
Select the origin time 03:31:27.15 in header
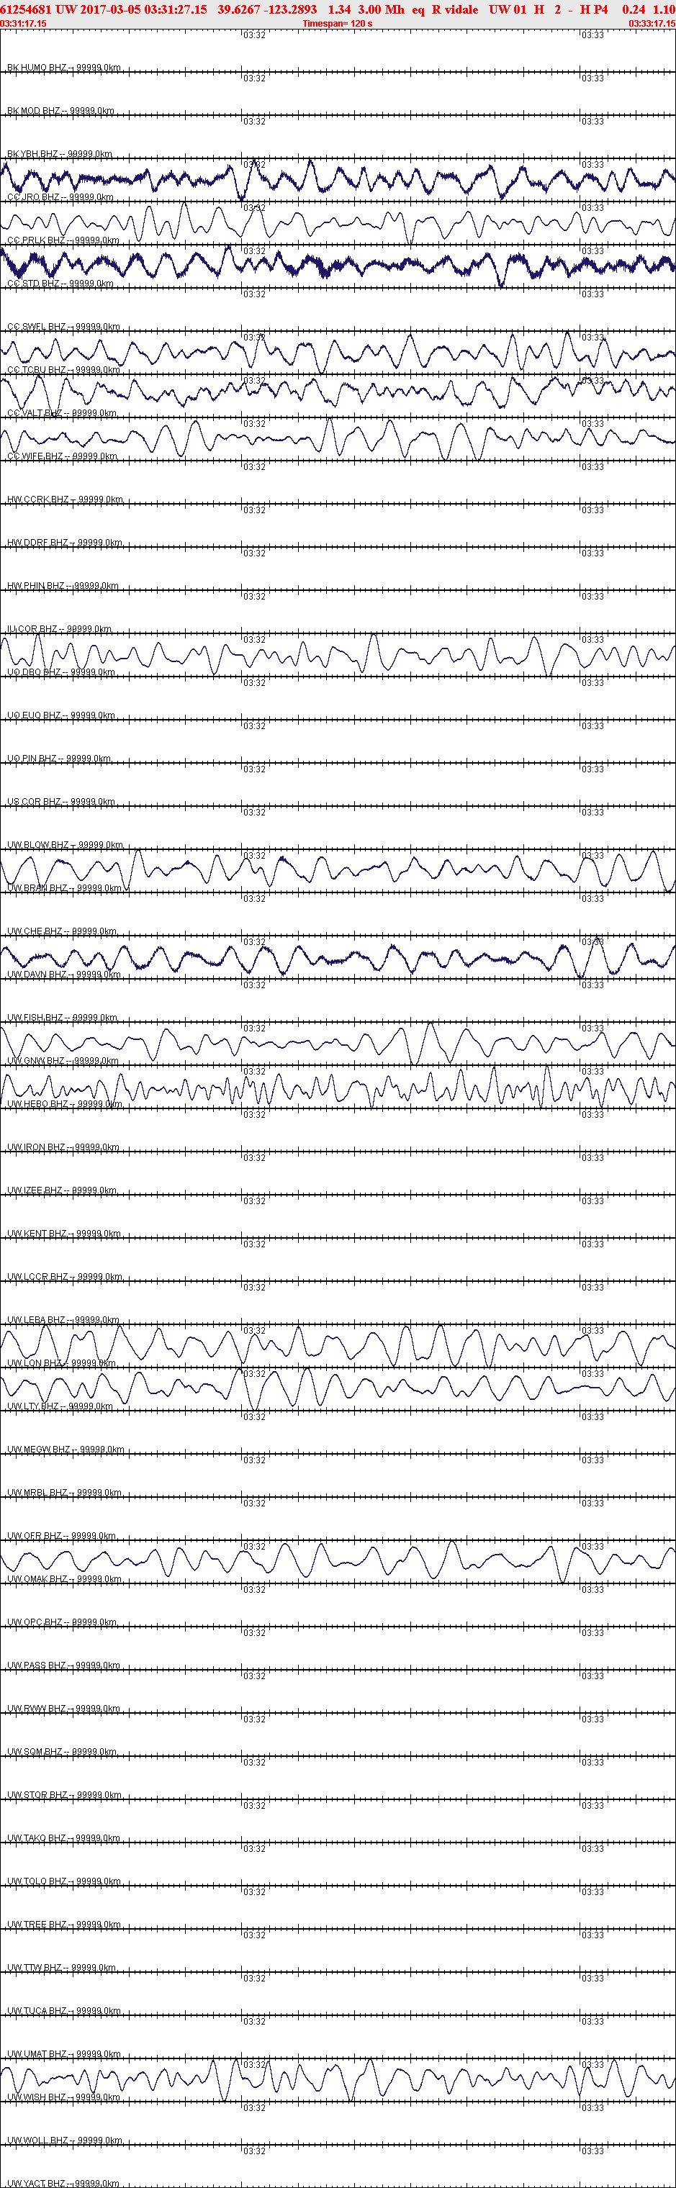click(x=175, y=9)
